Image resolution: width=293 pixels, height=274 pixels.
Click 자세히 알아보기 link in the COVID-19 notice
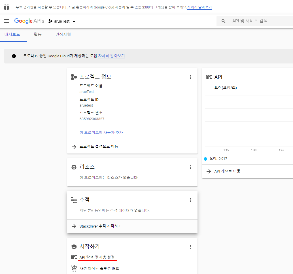coord(112,56)
